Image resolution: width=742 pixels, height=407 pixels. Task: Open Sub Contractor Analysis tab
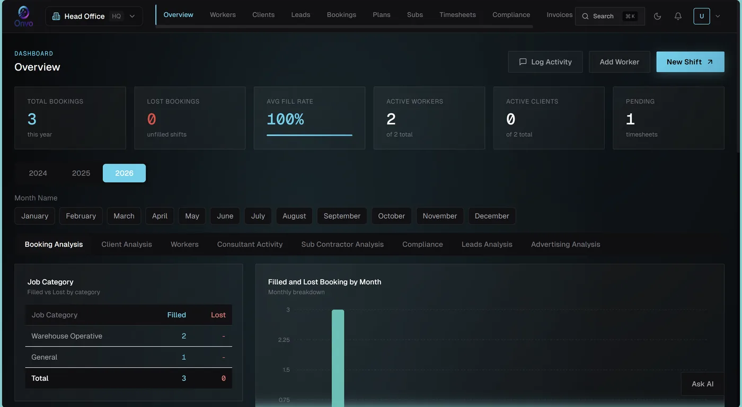point(342,244)
